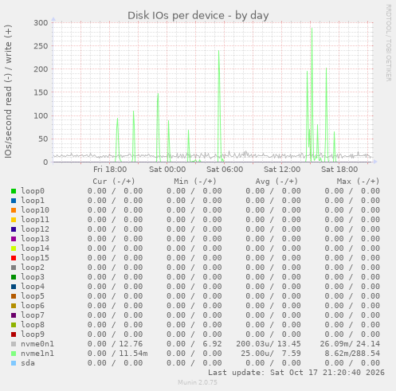This screenshot has width=396, height=391.
Task: Click the nvme0n1 current value 12.76
Action: tap(131, 344)
